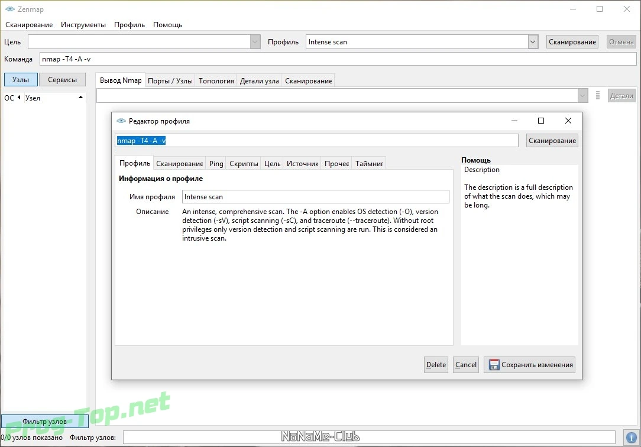Switch to main window Сканирование tab
641x447 pixels.
308,81
